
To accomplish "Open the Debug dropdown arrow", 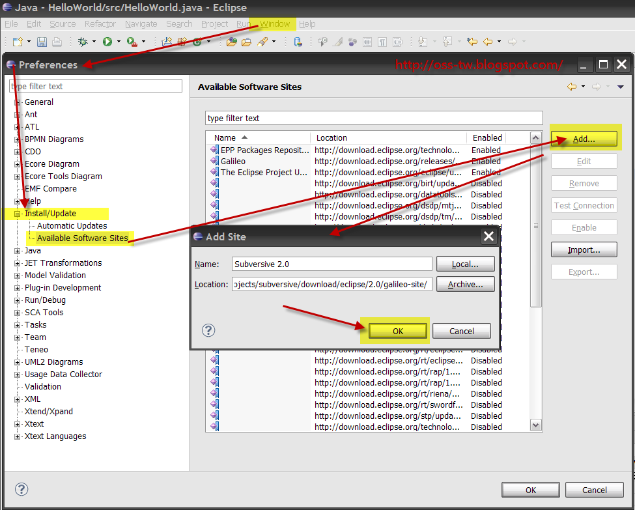I will tap(94, 41).
